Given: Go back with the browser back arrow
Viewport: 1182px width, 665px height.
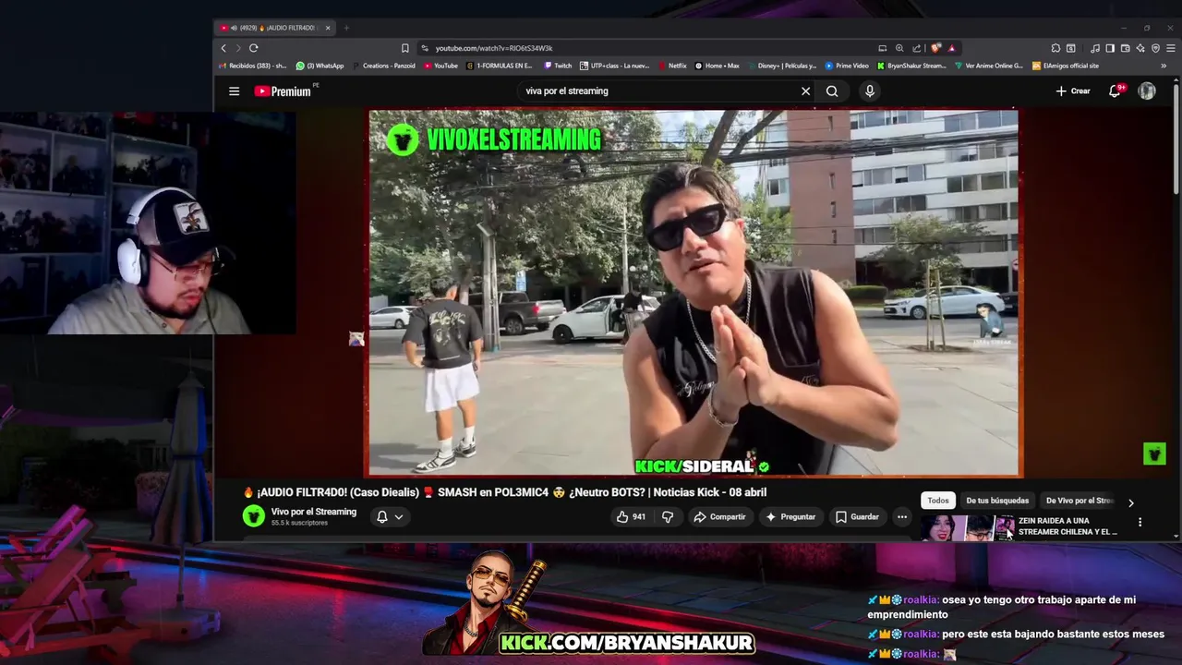Looking at the screenshot, I should coord(223,48).
